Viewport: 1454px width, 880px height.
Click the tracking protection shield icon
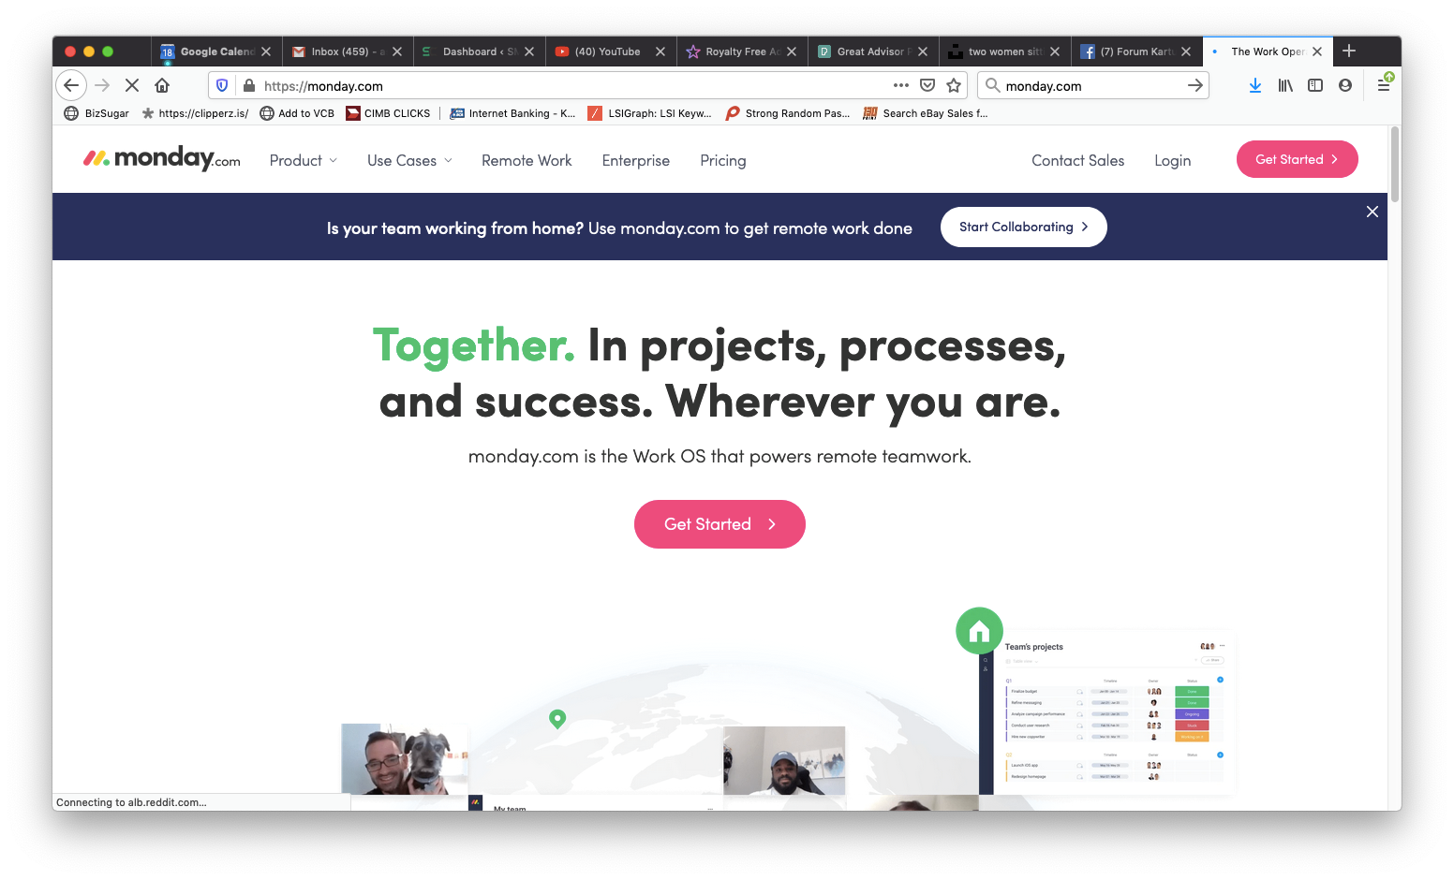pyautogui.click(x=222, y=85)
